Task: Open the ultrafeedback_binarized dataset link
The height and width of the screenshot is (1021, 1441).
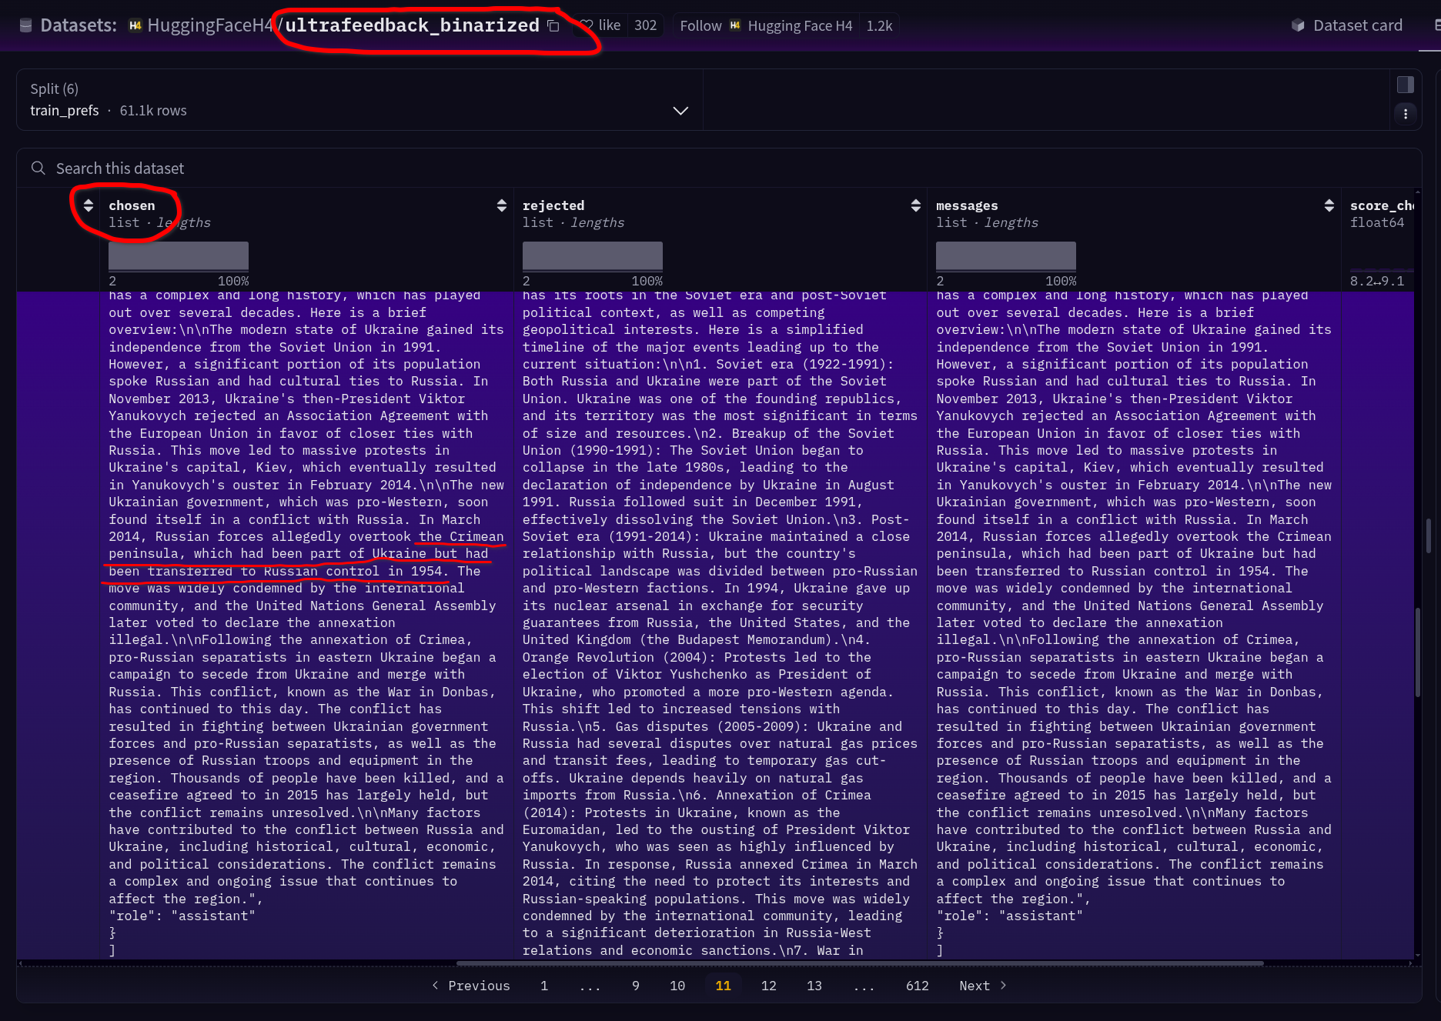Action: click(412, 25)
